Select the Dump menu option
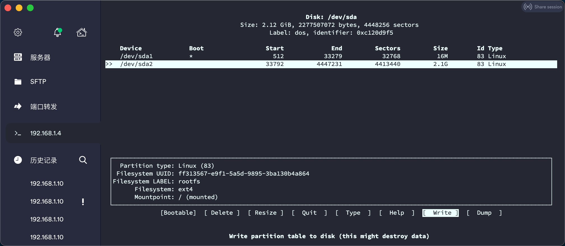565x246 pixels. [484, 213]
